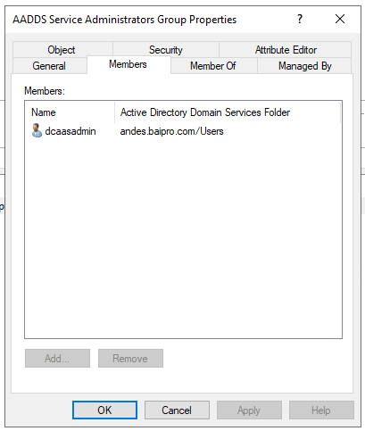This screenshot has height=431, width=365.
Task: Select the Members tab
Action: click(129, 64)
